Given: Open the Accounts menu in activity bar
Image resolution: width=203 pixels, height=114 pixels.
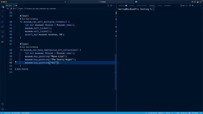Looking at the screenshot, I should 3,104.
